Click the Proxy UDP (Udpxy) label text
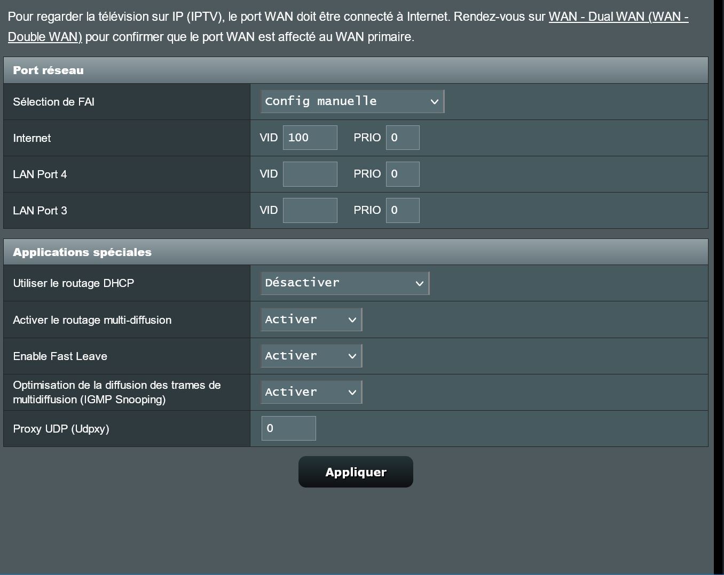Screen dimensions: 724x575 pos(61,429)
